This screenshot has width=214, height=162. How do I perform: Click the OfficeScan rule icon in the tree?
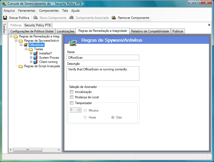coord(26,45)
